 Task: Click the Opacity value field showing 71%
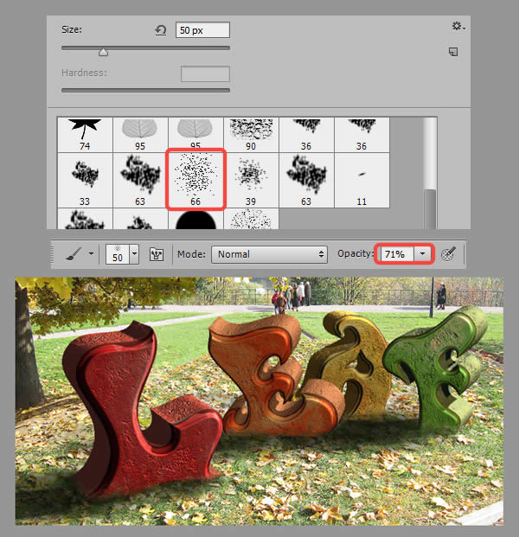pos(394,254)
